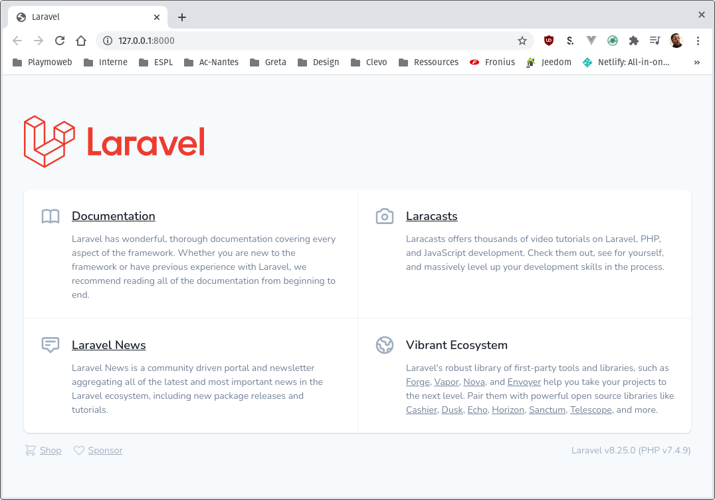The width and height of the screenshot is (715, 500).
Task: Click the browser profile avatar
Action: 676,41
